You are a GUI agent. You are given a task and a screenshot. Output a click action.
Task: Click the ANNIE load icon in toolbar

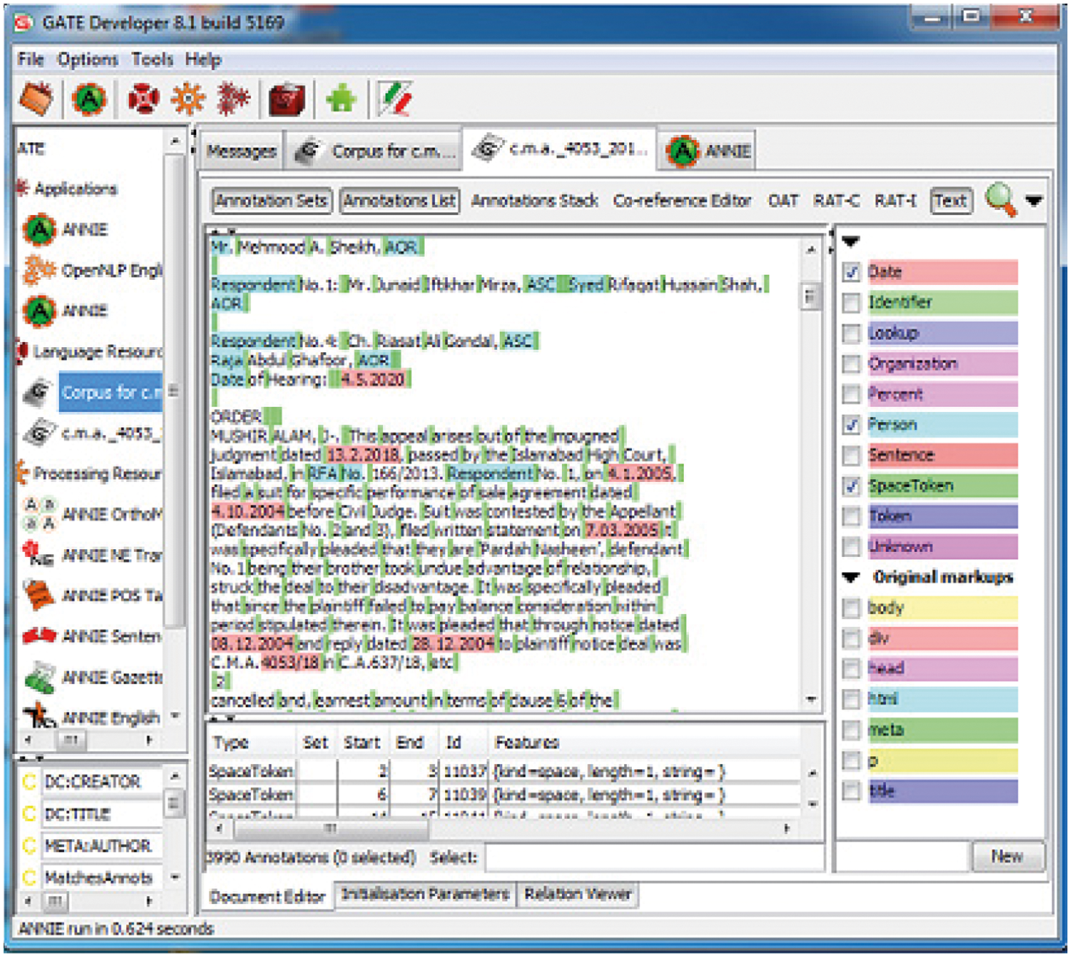(x=89, y=99)
